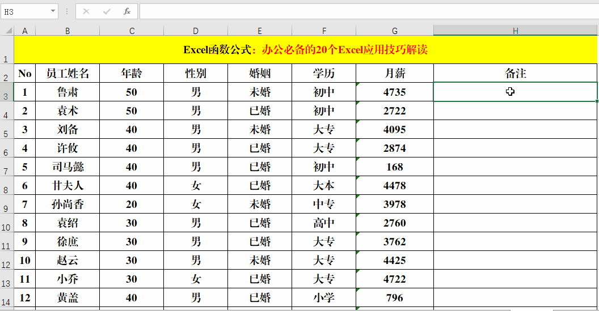Screen dimensions: 599x311
Task: Select row 10 header
Action: click(x=7, y=223)
